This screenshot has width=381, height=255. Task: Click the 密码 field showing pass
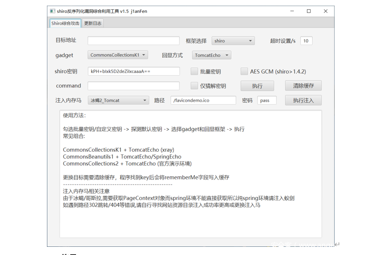[x=267, y=100]
